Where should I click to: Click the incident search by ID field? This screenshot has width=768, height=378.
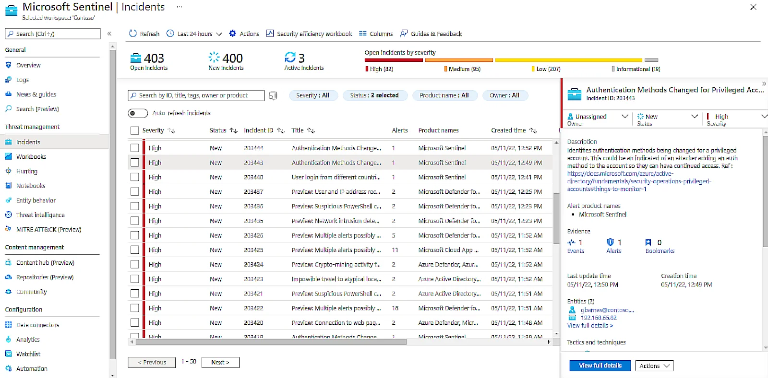pos(196,95)
